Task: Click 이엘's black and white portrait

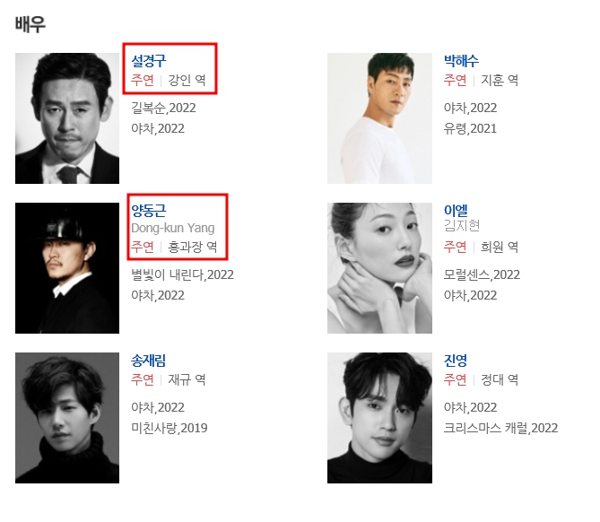Action: click(x=379, y=268)
